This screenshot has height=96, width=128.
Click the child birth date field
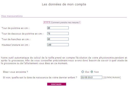pyautogui.click(x=91, y=77)
